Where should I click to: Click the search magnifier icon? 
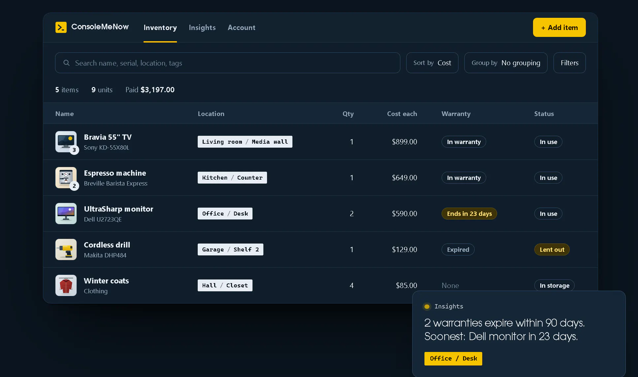66,63
